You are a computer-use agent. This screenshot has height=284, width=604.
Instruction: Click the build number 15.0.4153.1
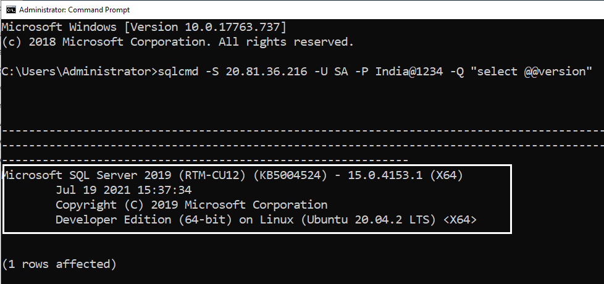tap(385, 175)
